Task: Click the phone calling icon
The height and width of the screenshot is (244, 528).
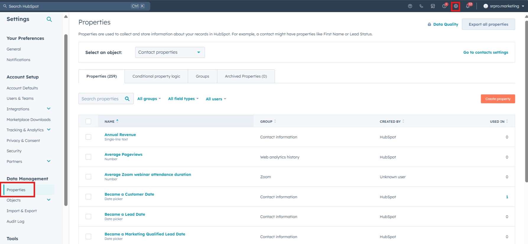Action: (421, 6)
